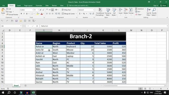Screen dimensions: 169x95
Task: Click the Delete cells icon
Action: point(126,10)
